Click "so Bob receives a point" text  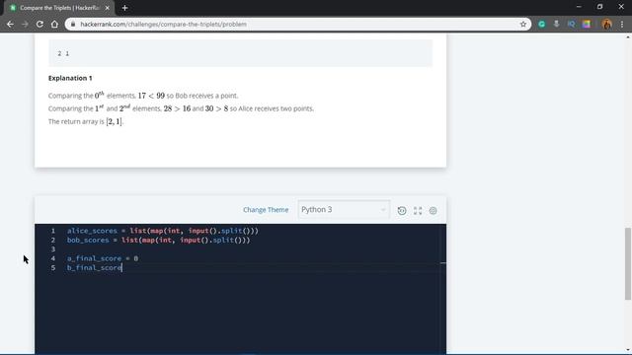point(201,96)
